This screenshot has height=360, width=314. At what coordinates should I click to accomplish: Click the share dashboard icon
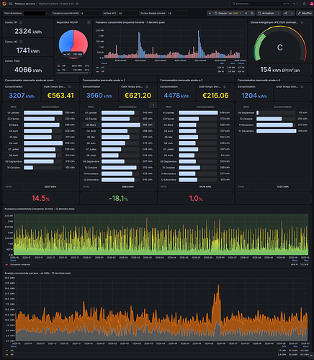286,13
